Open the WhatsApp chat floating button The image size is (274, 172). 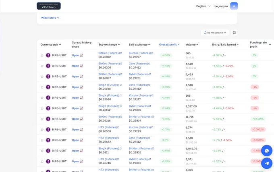point(267,151)
